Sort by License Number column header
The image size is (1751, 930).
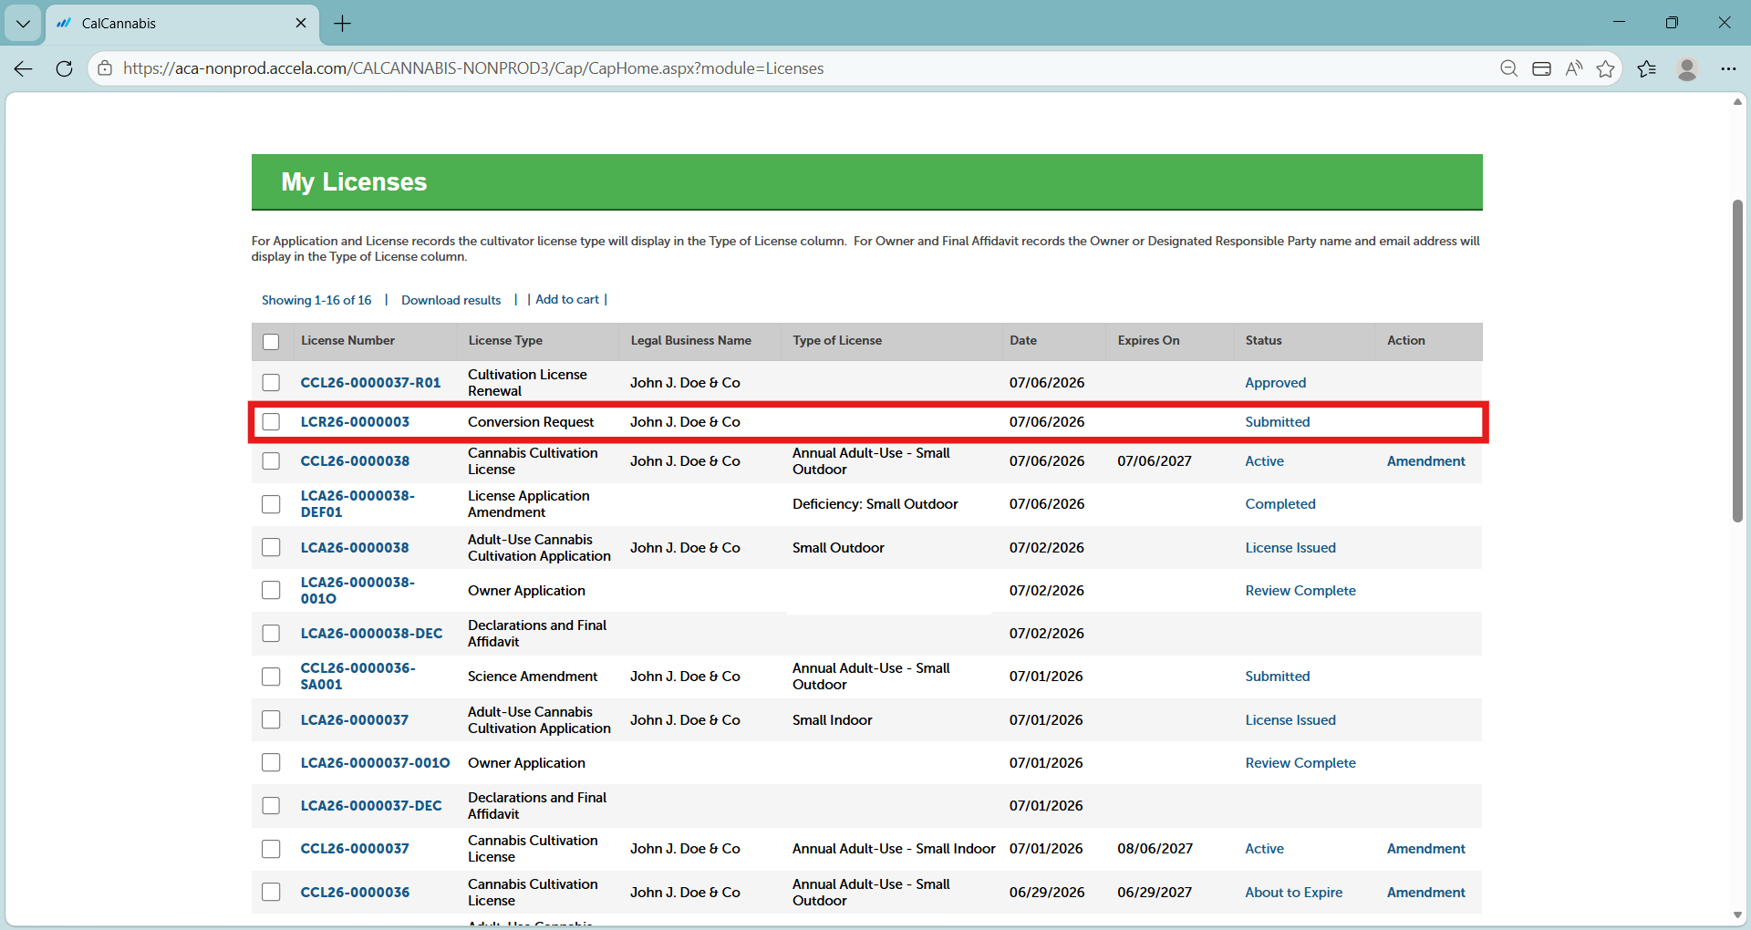(347, 341)
